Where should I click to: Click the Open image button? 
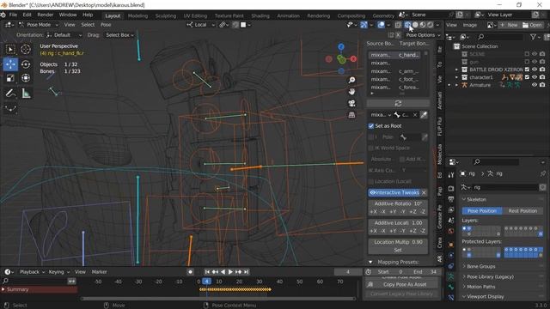point(532,25)
